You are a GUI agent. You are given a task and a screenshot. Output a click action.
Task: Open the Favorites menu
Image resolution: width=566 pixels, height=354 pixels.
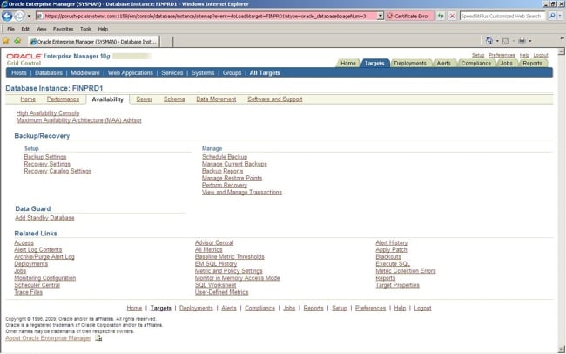(64, 29)
